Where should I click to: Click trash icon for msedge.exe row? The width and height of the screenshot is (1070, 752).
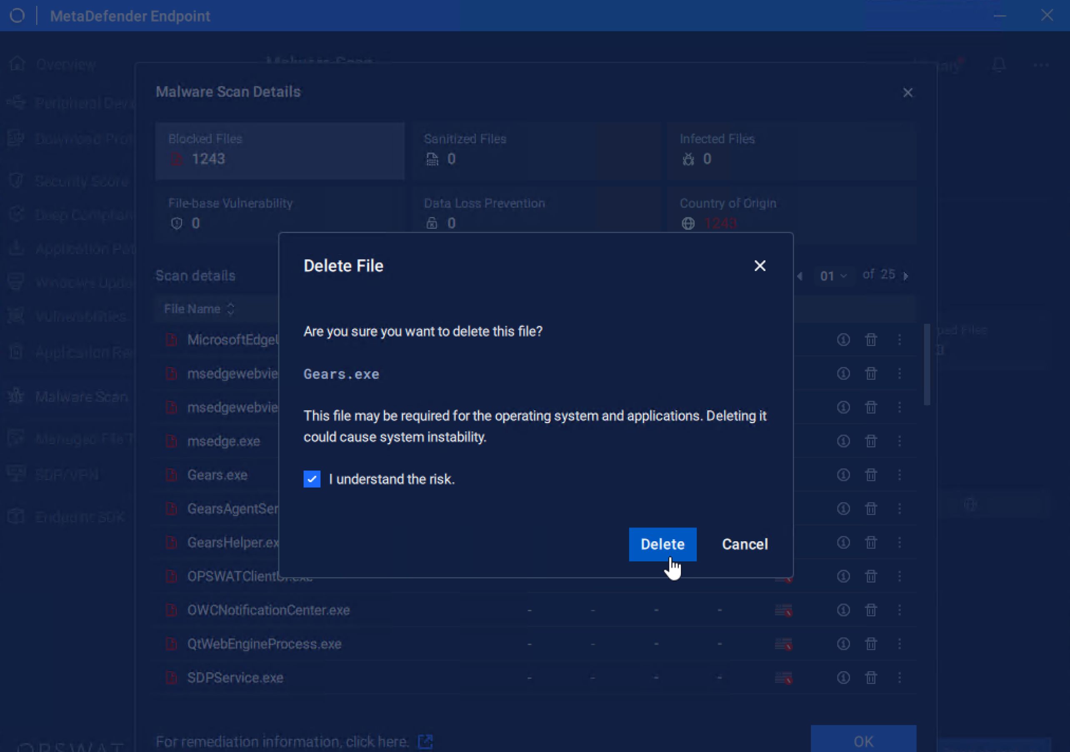pos(870,441)
